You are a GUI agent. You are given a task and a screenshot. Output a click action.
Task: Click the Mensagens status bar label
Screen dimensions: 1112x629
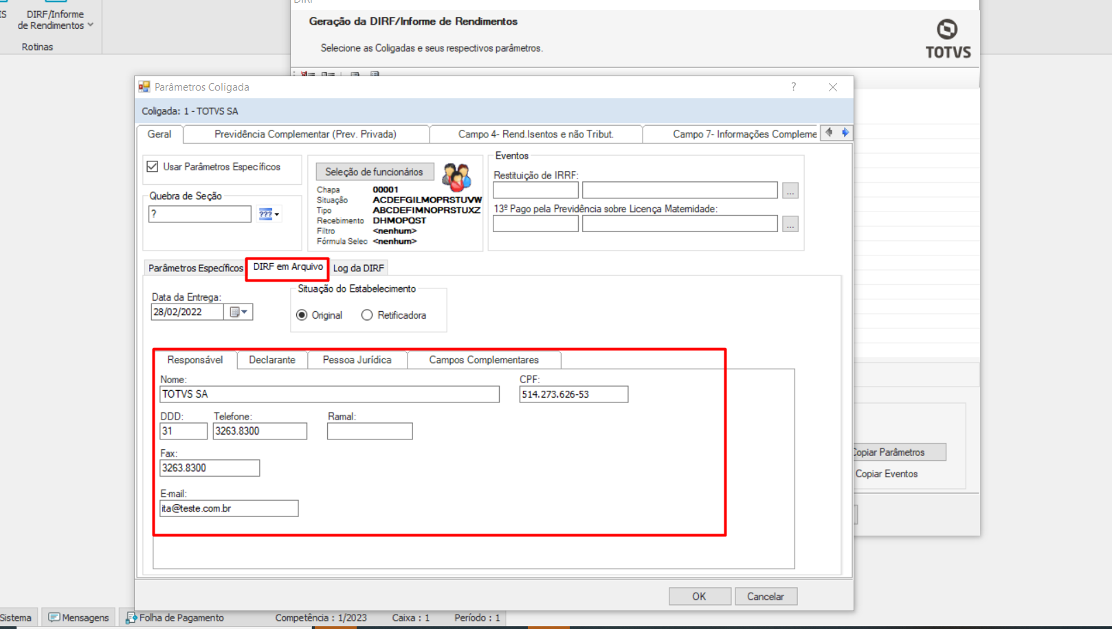(x=85, y=618)
